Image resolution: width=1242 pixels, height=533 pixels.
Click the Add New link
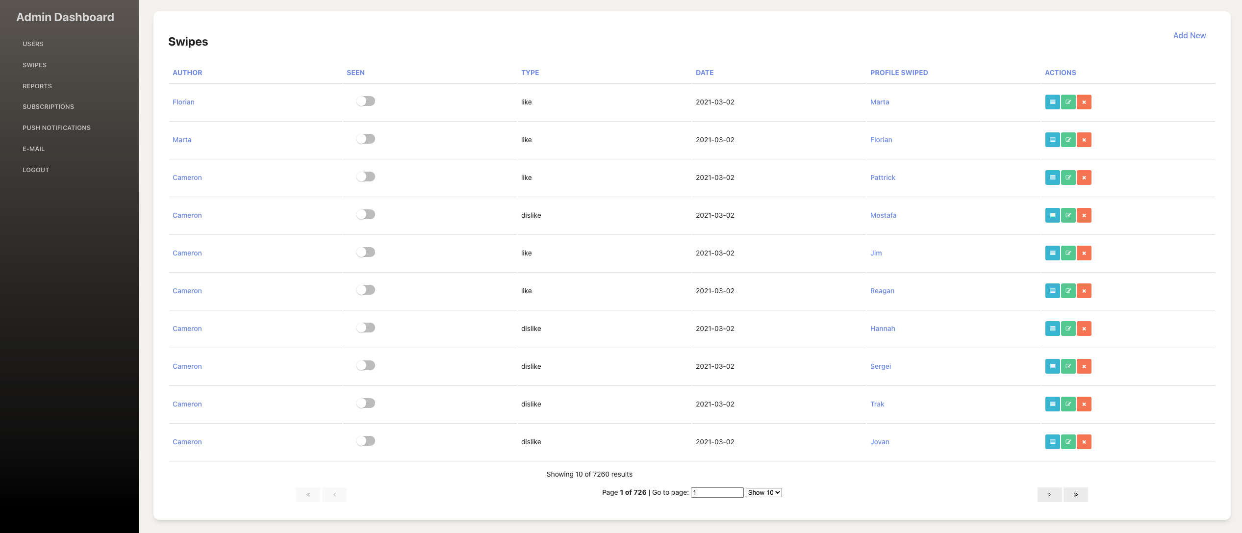tap(1189, 35)
